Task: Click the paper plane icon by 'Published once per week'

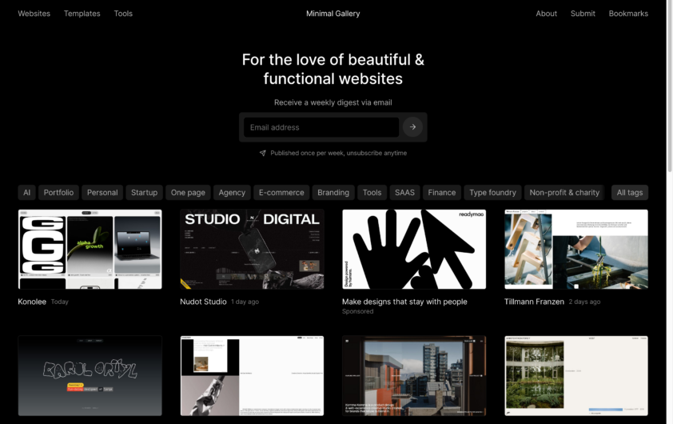Action: point(263,154)
